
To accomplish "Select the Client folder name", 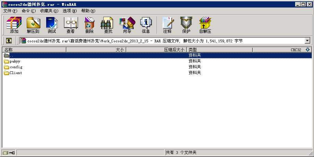I will click(x=16, y=73).
